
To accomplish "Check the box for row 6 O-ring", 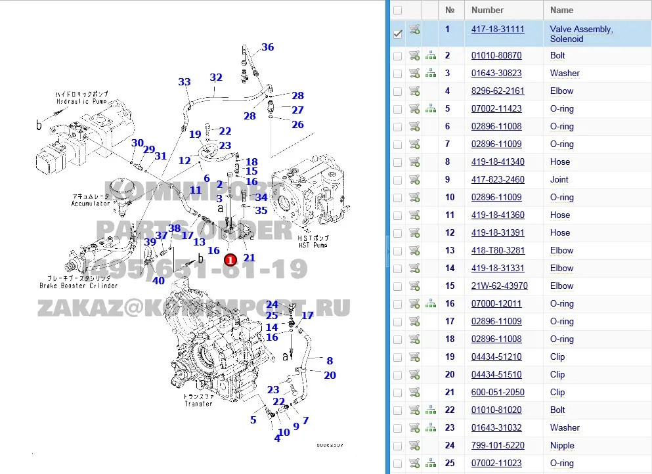I will coord(397,127).
